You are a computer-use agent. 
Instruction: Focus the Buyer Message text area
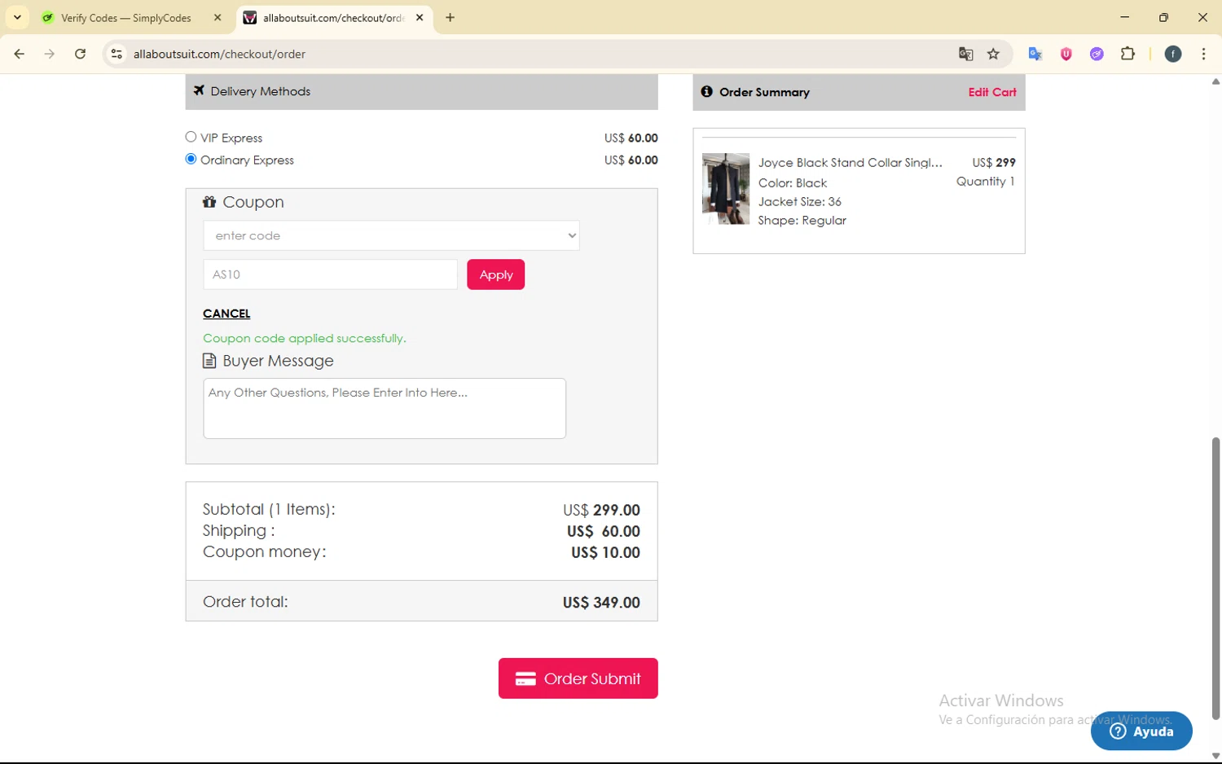pos(385,408)
